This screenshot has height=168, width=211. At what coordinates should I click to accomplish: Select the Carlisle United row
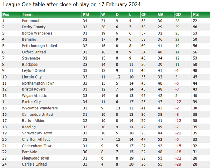[x=33, y=164]
